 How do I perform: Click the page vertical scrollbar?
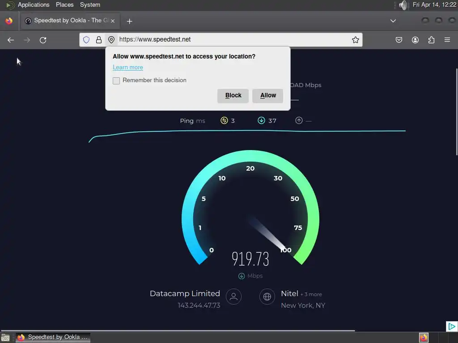[x=457, y=112]
